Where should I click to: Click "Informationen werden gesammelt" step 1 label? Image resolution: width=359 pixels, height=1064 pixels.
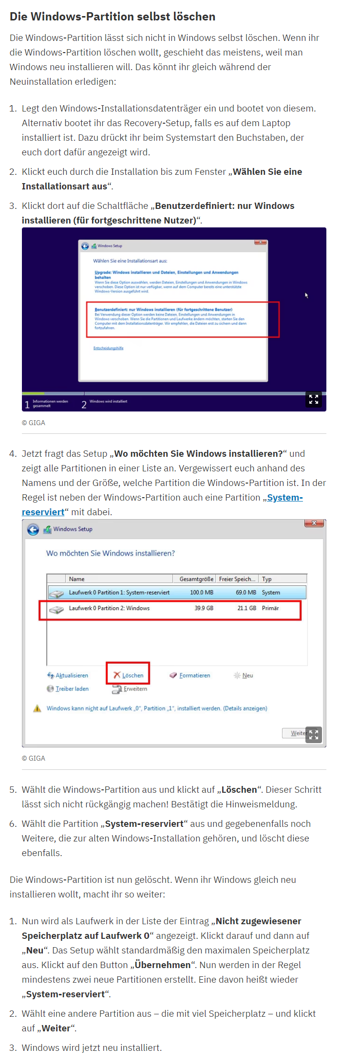(x=50, y=404)
